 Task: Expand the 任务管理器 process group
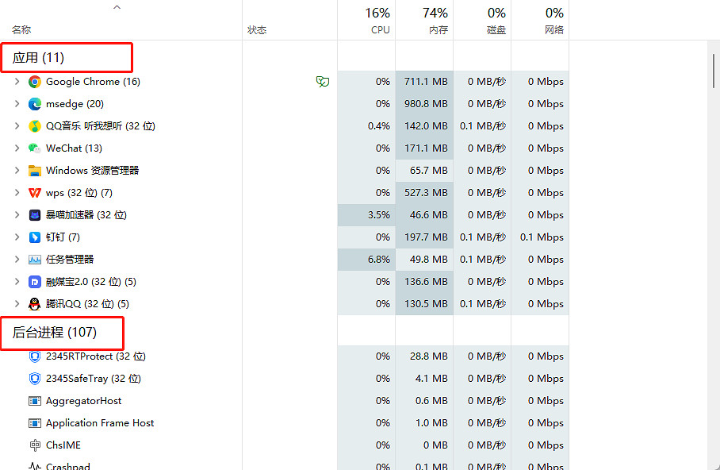(x=17, y=260)
